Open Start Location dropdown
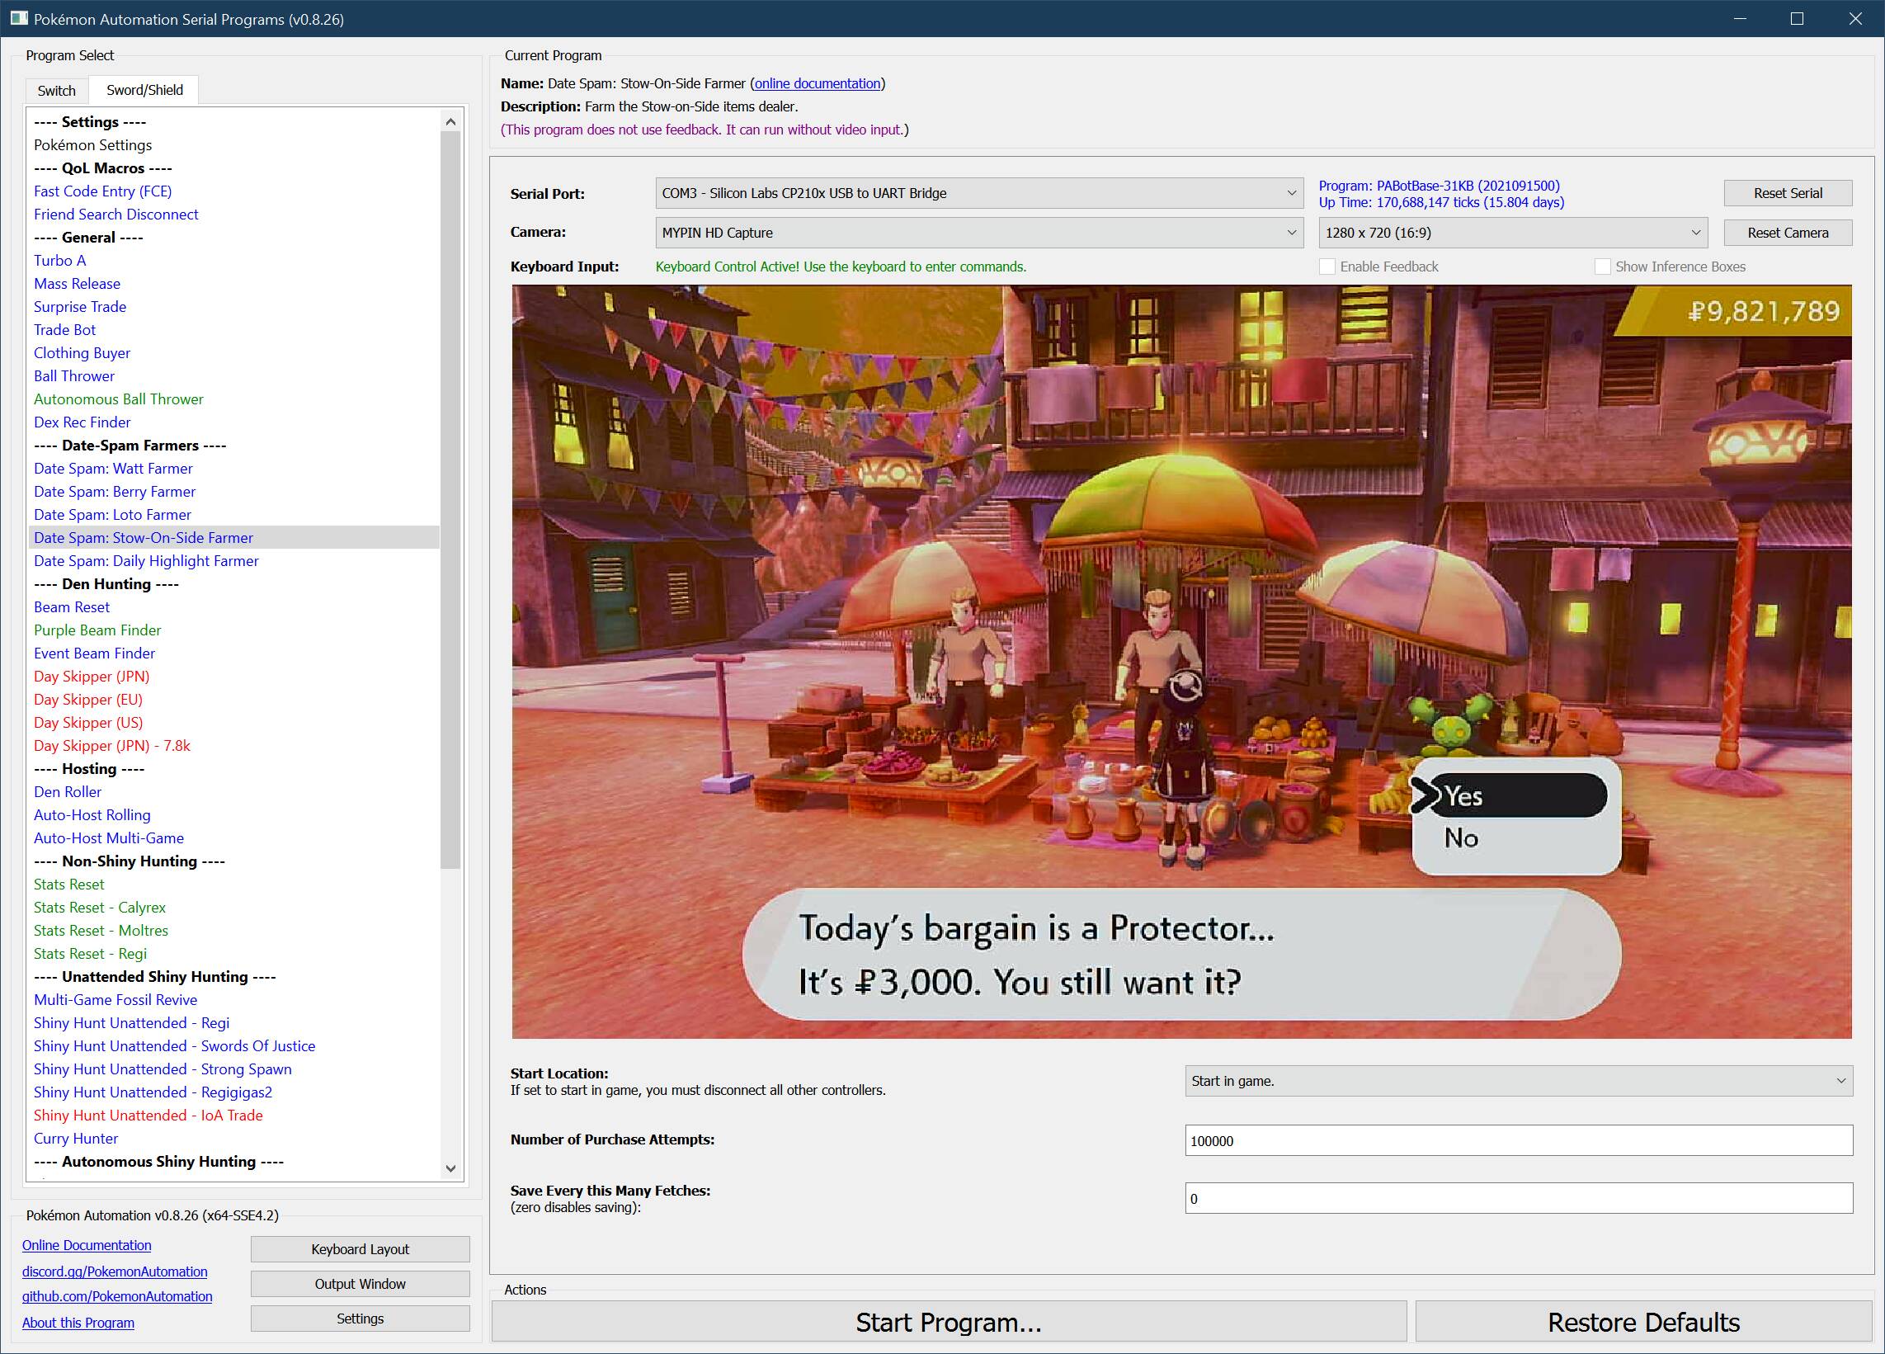The width and height of the screenshot is (1885, 1354). pos(1518,1081)
